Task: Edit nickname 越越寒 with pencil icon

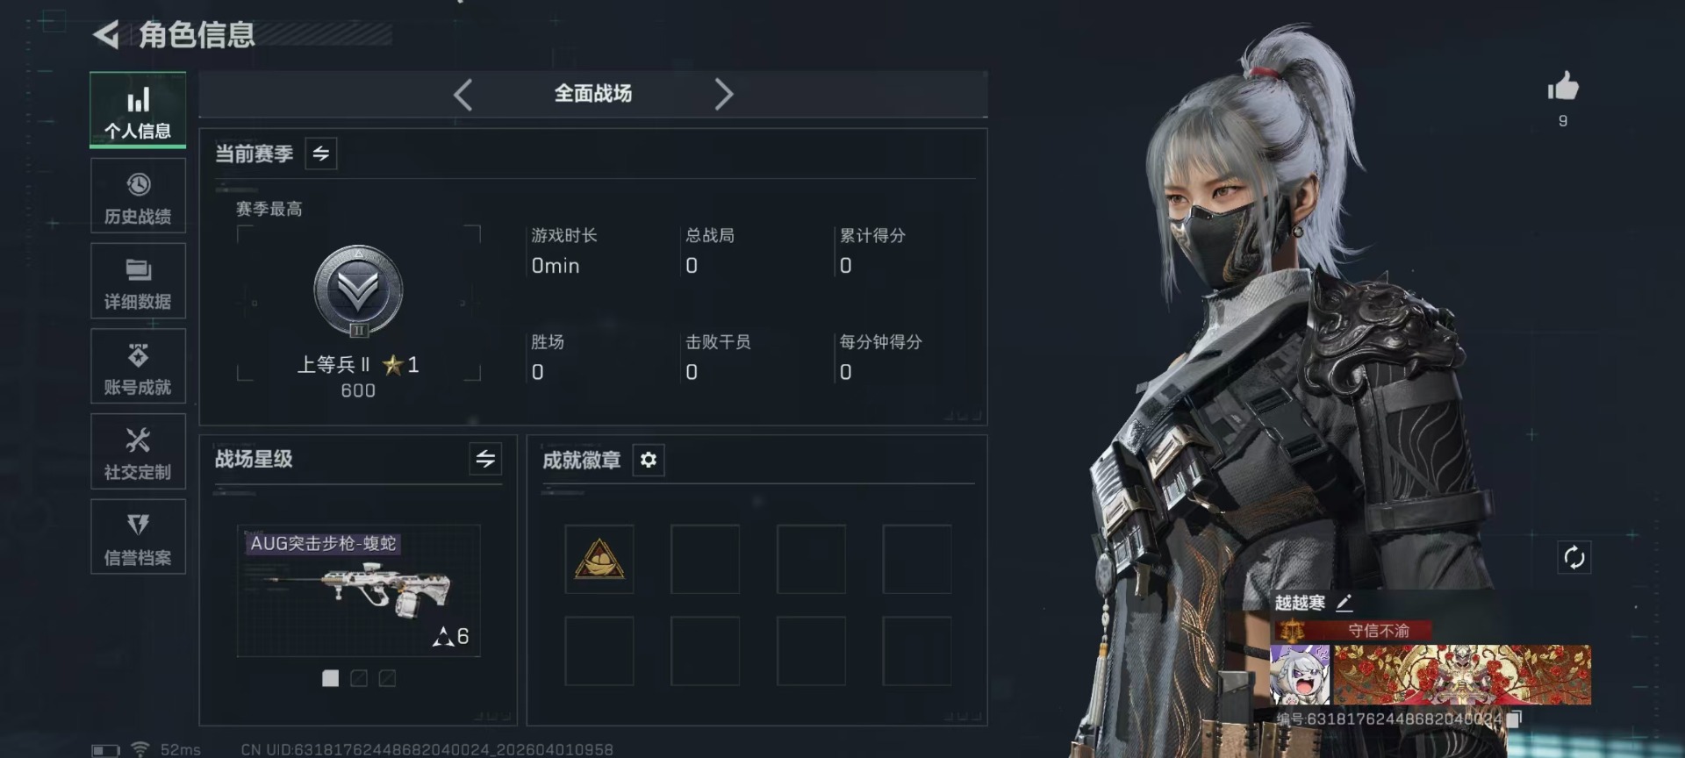Action: (x=1344, y=603)
